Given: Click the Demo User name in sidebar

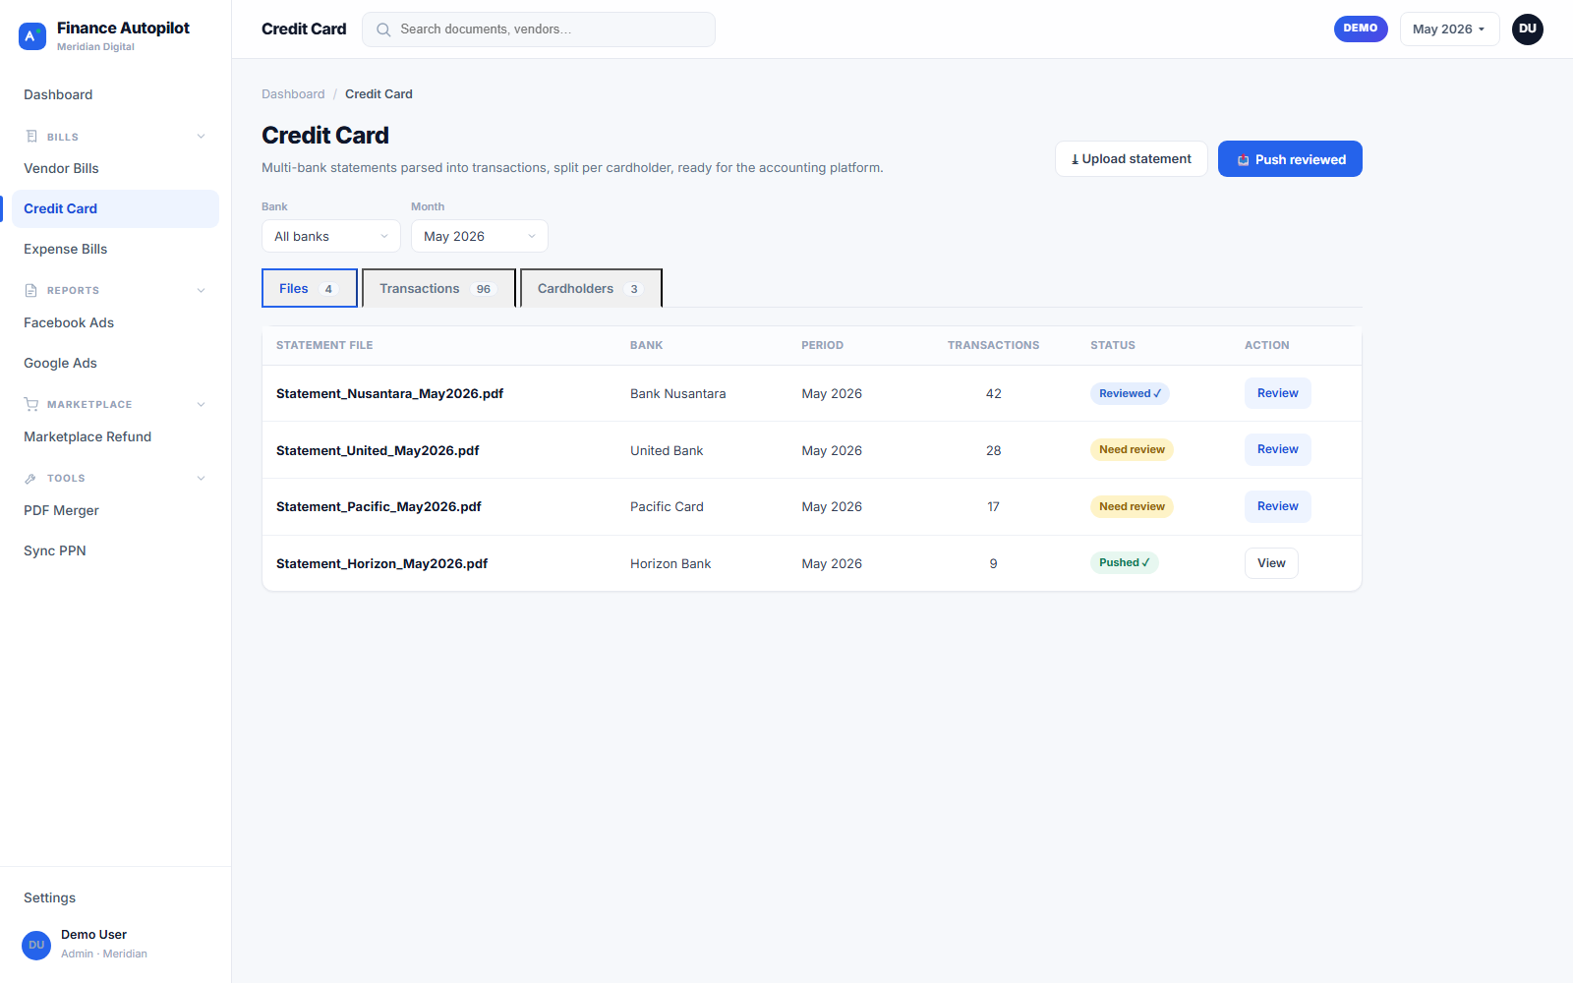Looking at the screenshot, I should [93, 935].
